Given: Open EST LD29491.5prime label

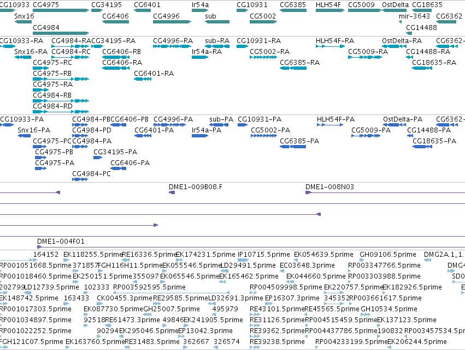Looking at the screenshot, I should (x=248, y=265).
